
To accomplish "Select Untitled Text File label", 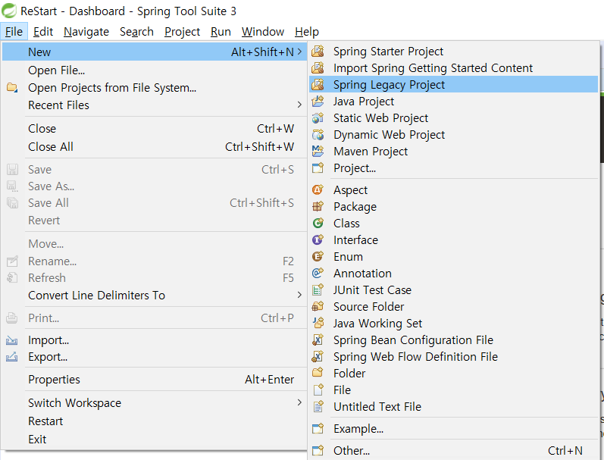I will [377, 406].
